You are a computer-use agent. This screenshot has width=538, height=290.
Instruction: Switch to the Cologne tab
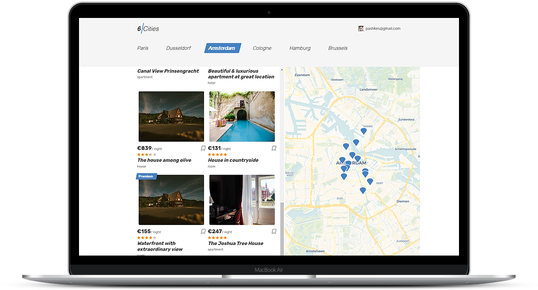click(x=262, y=48)
